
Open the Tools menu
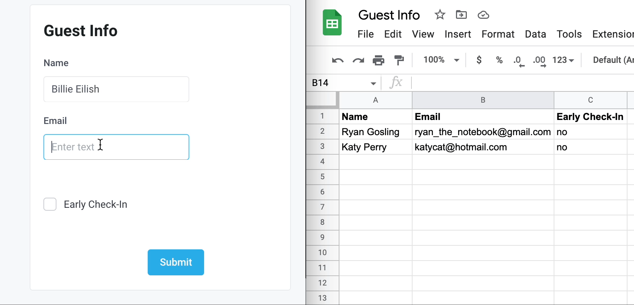(x=569, y=34)
